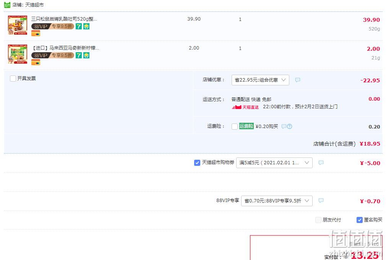Click the 21g weight label
386x260 pixels.
pos(376,58)
